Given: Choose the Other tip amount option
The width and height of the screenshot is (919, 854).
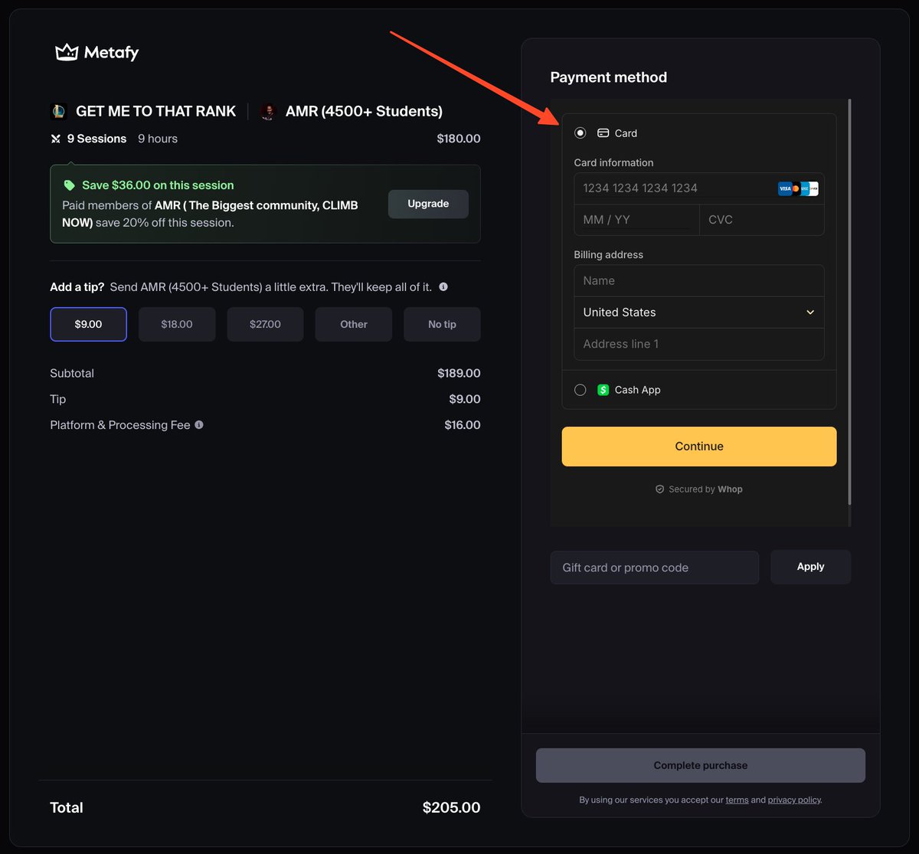Looking at the screenshot, I should pos(354,324).
